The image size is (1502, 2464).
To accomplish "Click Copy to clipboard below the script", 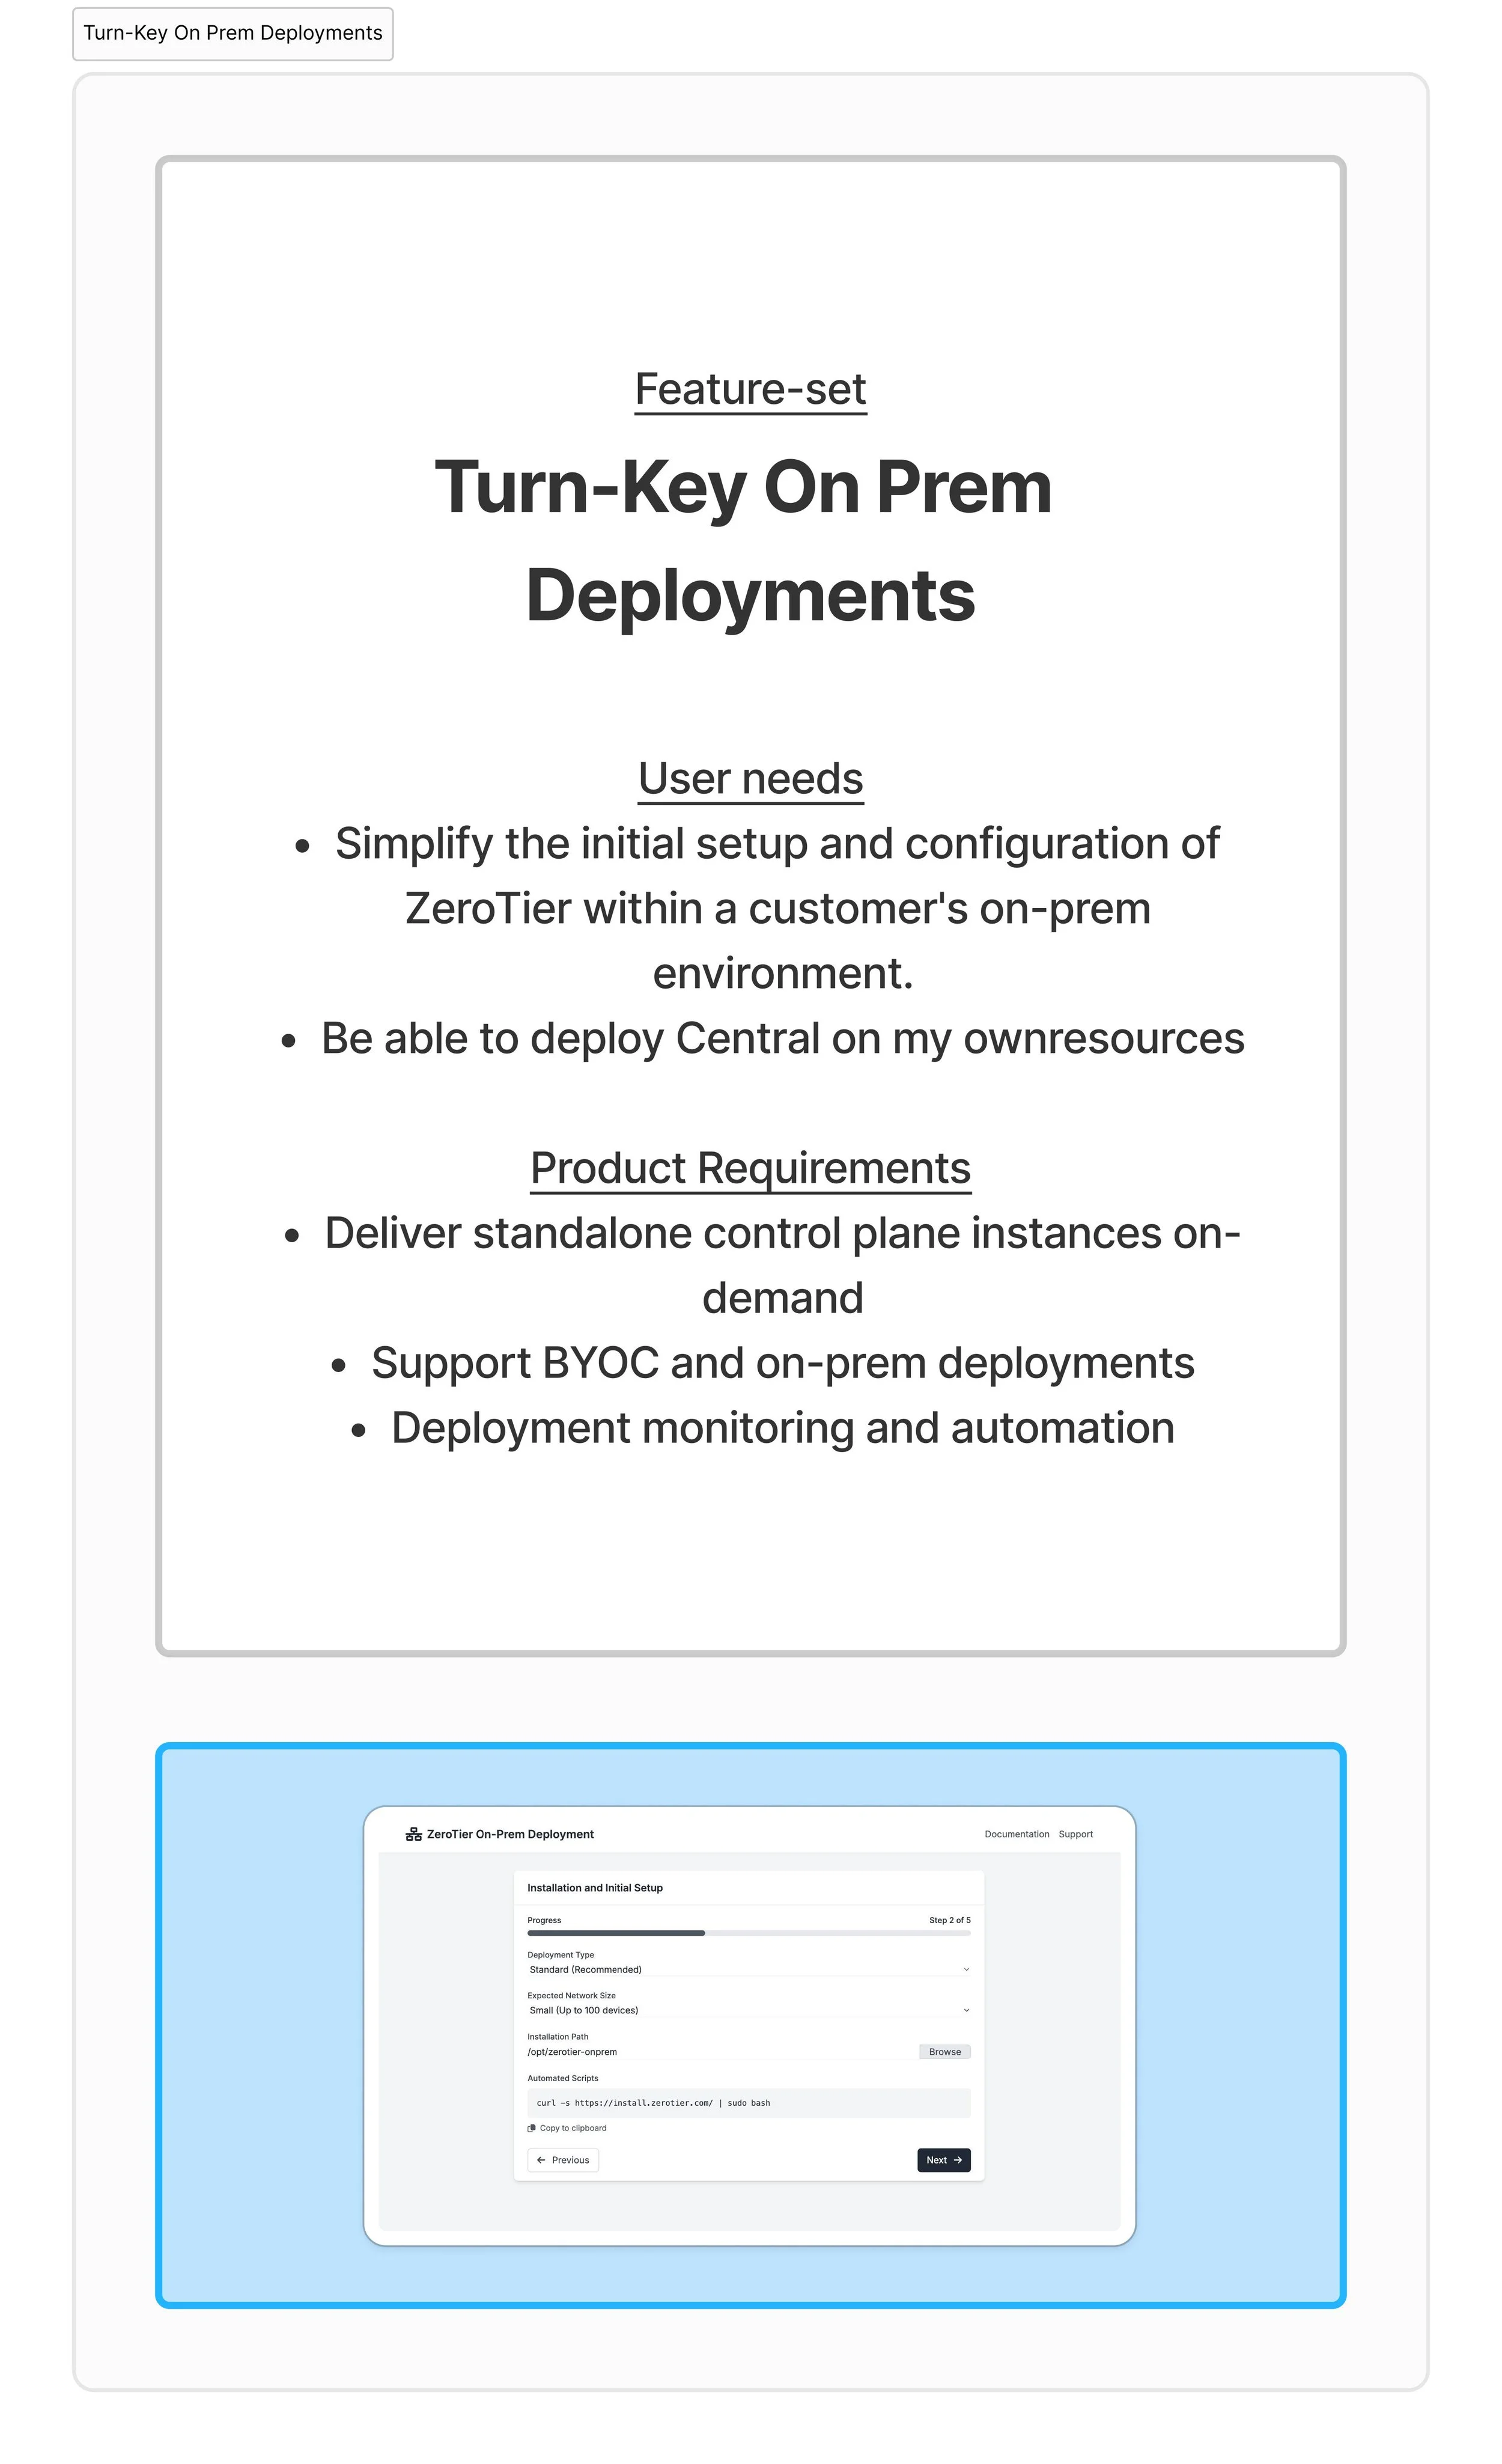I will (573, 2128).
